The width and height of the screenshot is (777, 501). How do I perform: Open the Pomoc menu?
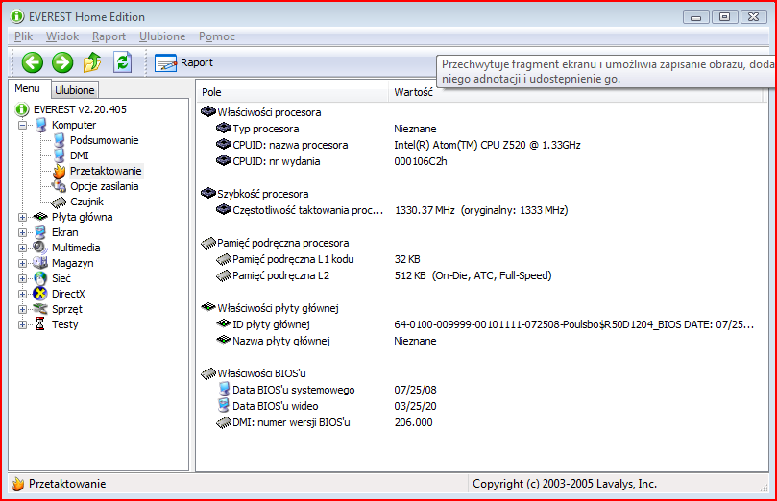pyautogui.click(x=217, y=36)
